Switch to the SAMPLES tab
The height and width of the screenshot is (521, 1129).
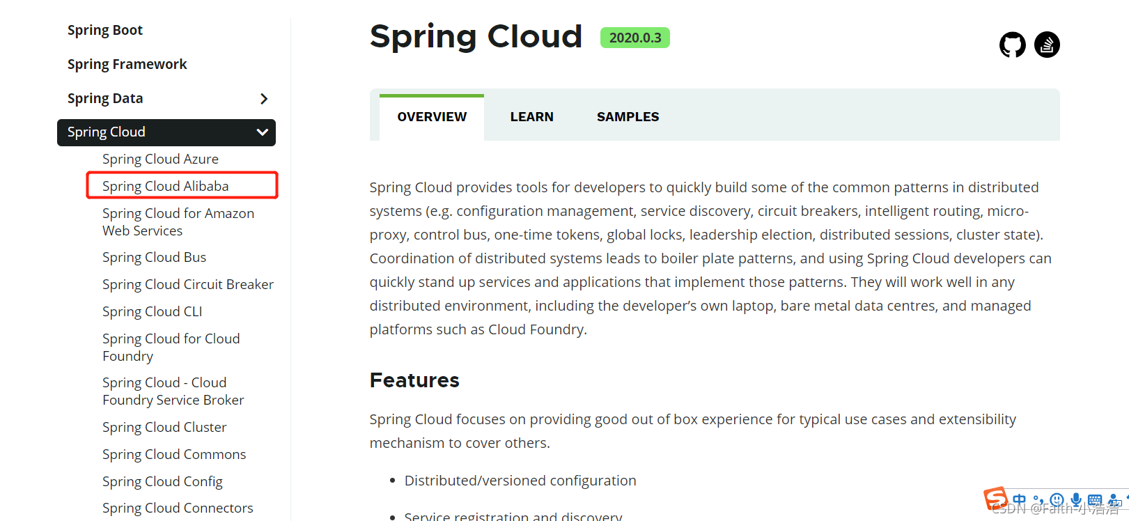point(628,117)
